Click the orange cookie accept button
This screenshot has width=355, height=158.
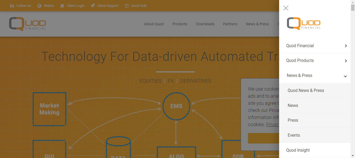click(263, 138)
